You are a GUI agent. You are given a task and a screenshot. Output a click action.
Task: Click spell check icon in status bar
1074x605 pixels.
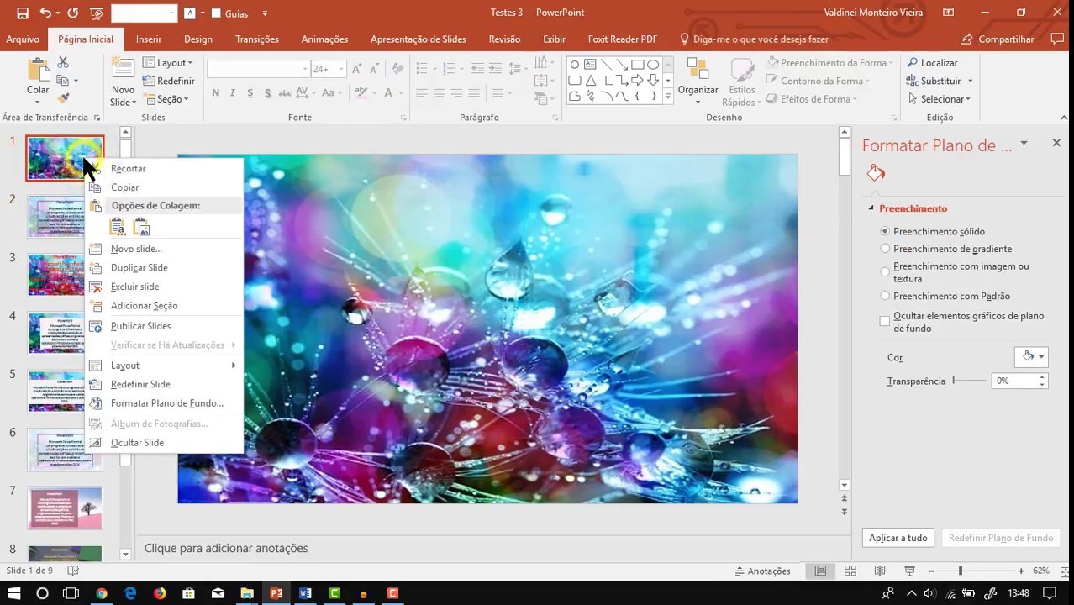pyautogui.click(x=73, y=571)
